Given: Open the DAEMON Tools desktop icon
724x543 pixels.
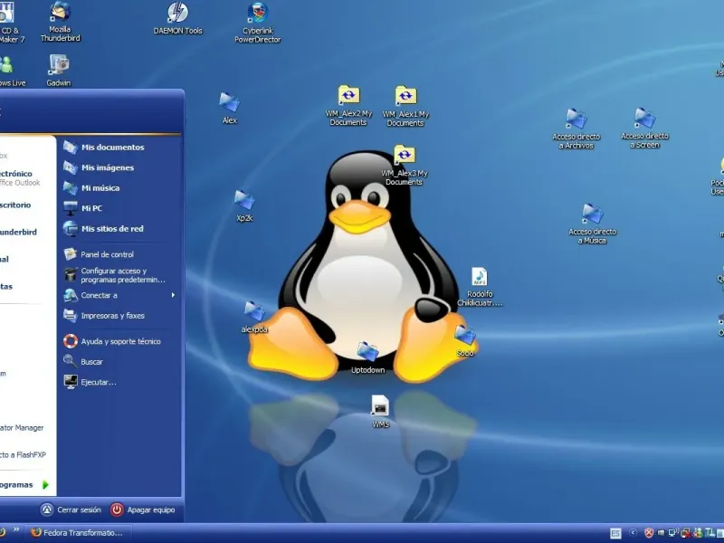Looking at the screenshot, I should pyautogui.click(x=177, y=14).
